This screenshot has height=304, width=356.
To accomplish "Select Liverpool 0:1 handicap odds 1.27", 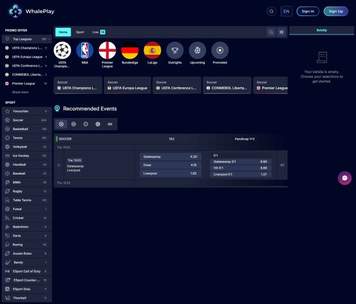I will click(240, 175).
